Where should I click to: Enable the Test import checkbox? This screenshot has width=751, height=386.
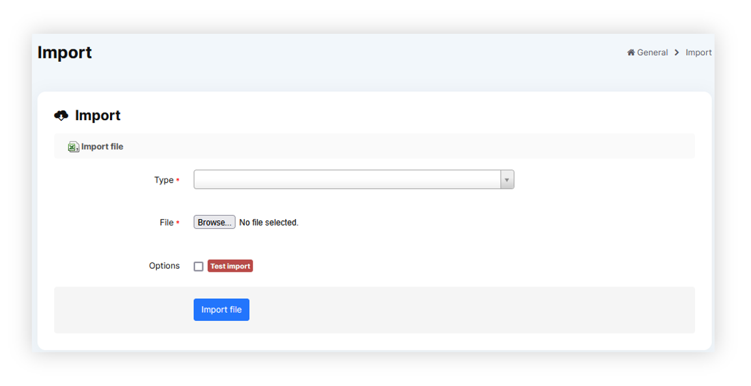point(198,266)
